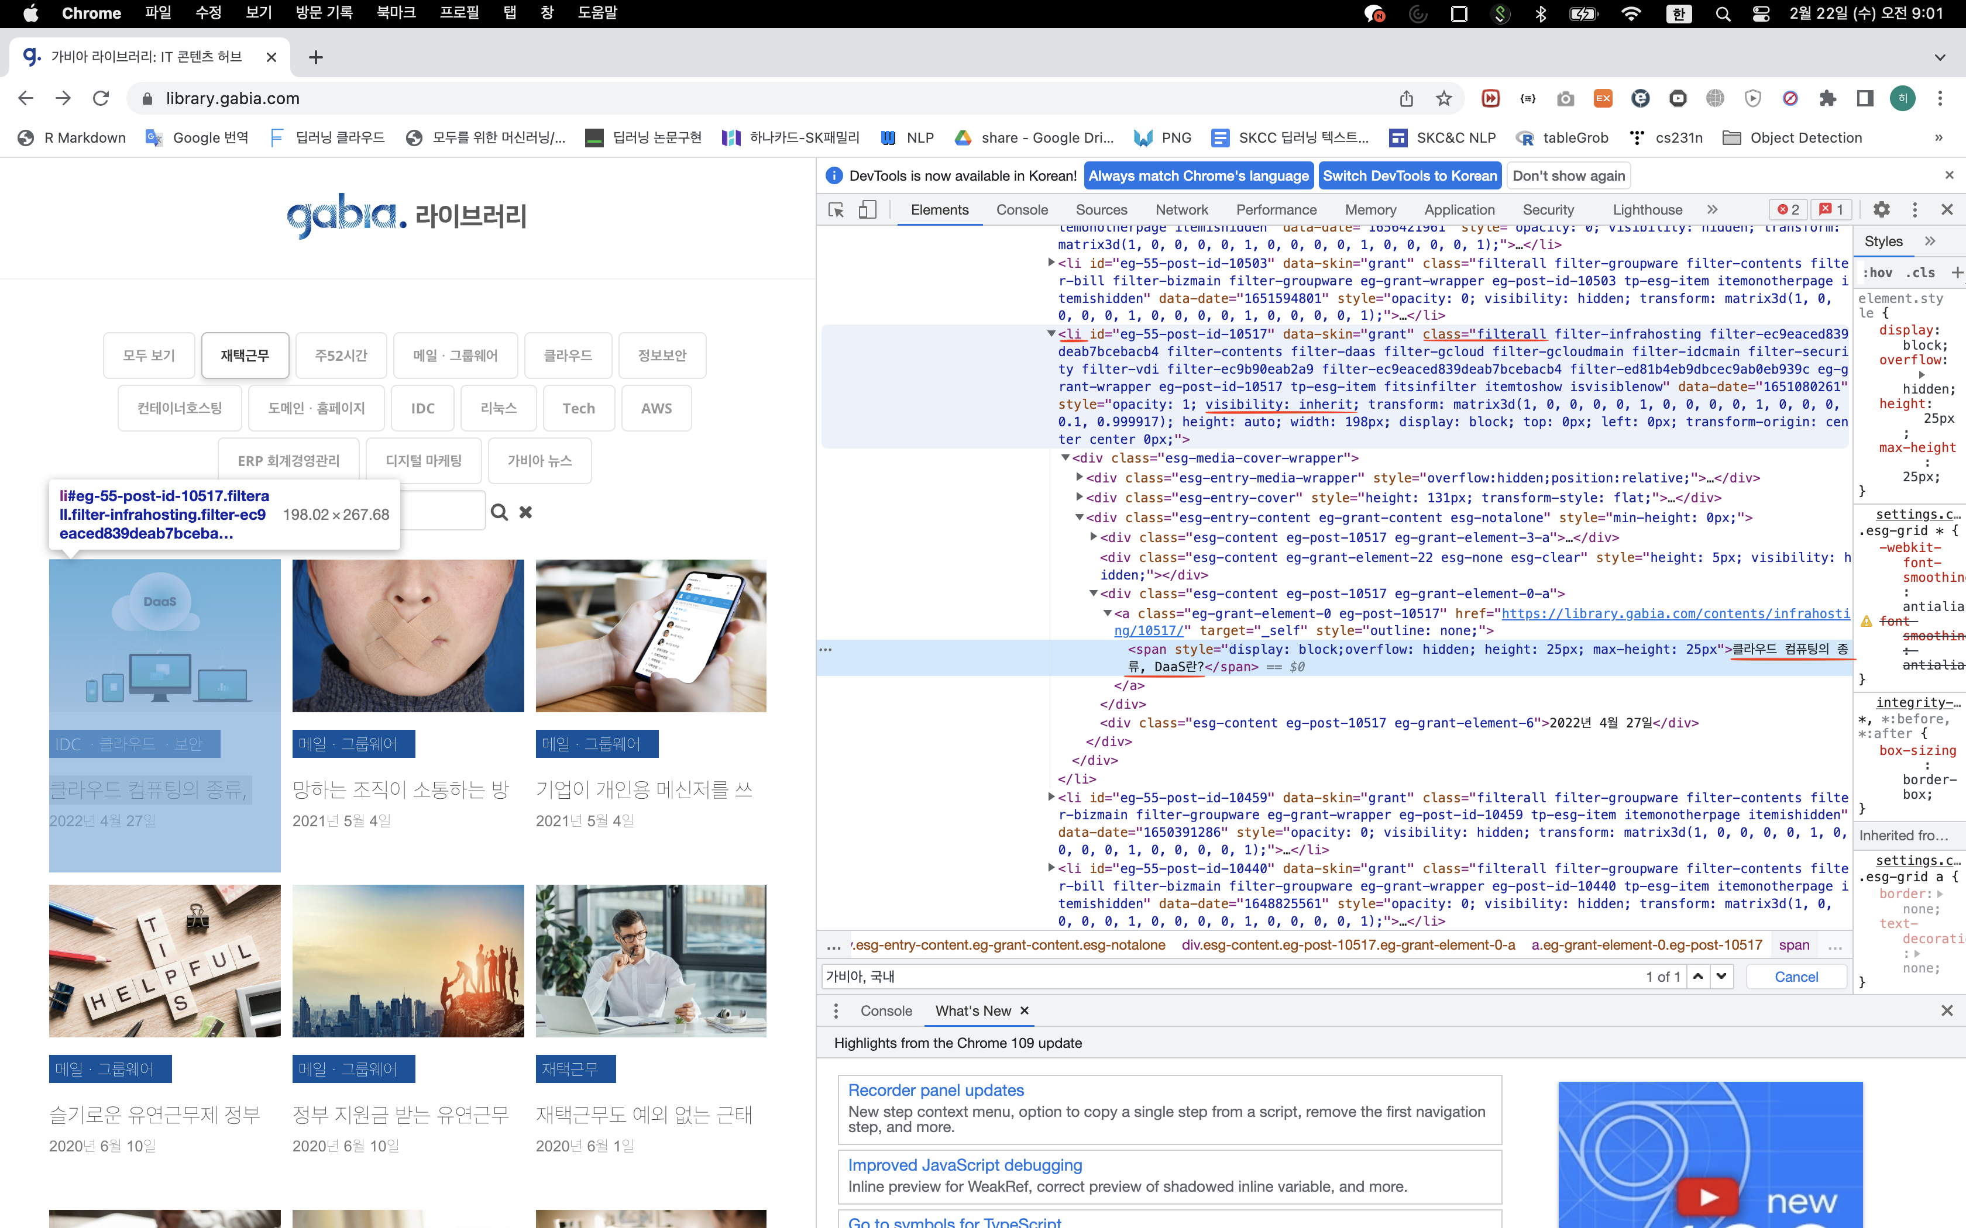Screen dimensions: 1966x1228
Task: Open Chrome extensions puzzle icon
Action: 1827,98
